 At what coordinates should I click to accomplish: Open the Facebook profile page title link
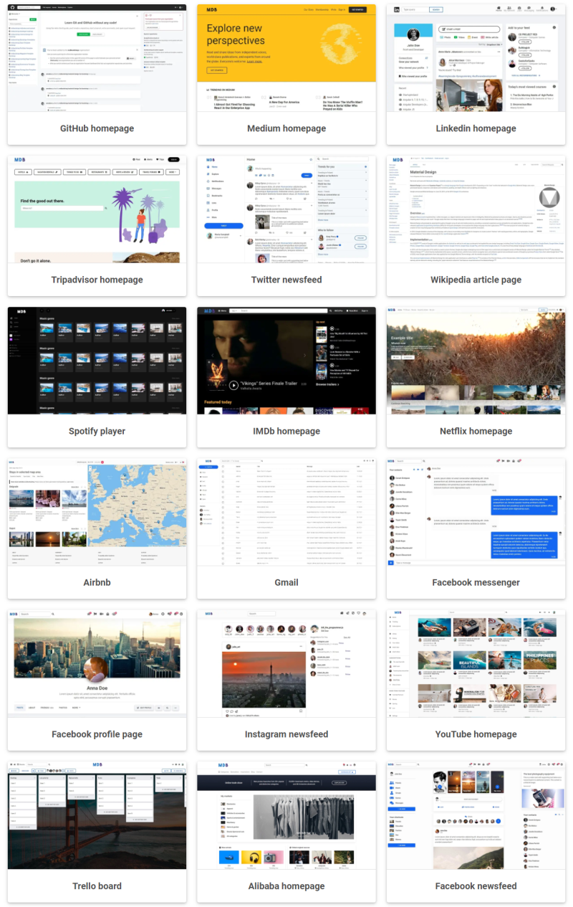[97, 734]
